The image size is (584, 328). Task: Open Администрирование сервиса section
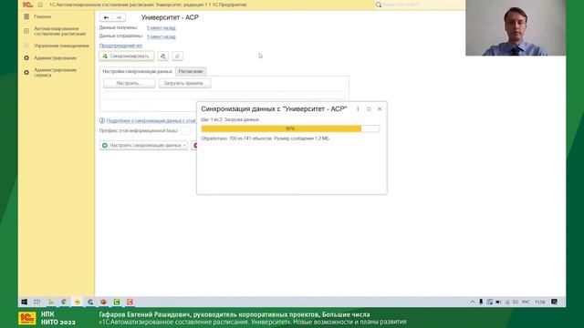pos(55,73)
